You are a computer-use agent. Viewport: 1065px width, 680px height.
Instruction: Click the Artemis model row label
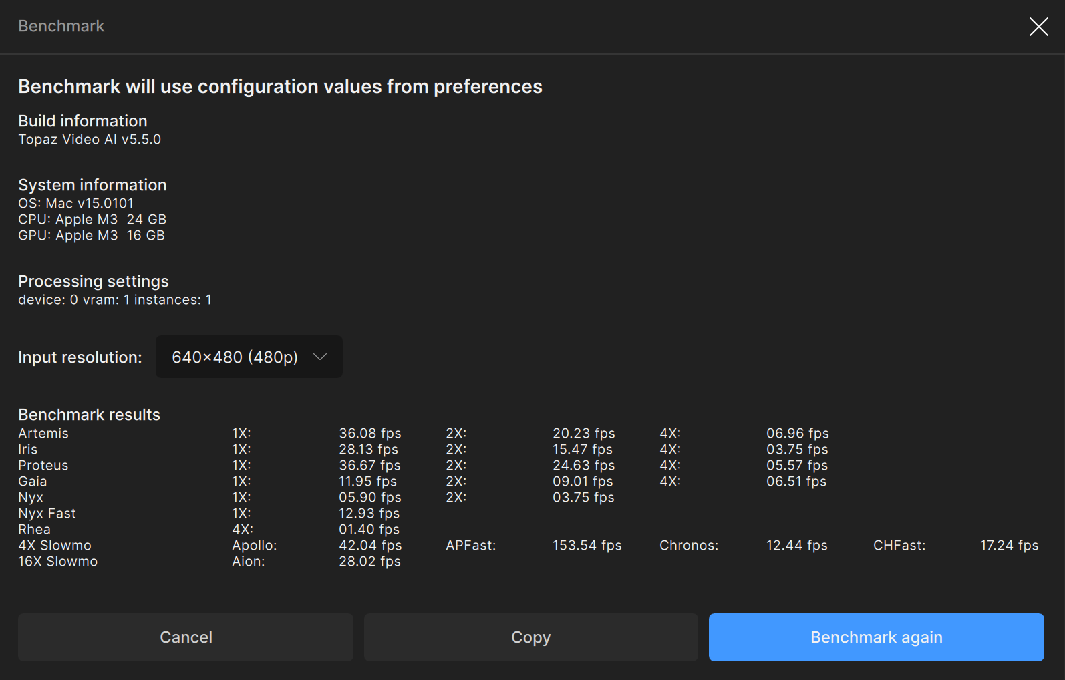43,434
